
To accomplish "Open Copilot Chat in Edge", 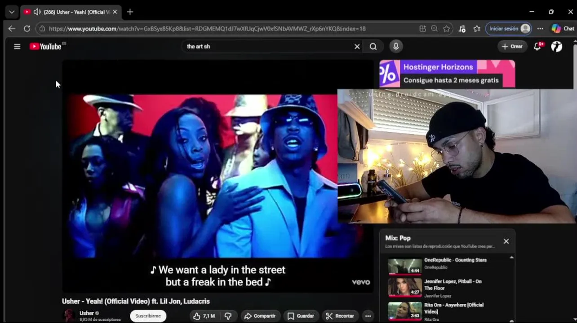I will [x=563, y=28].
